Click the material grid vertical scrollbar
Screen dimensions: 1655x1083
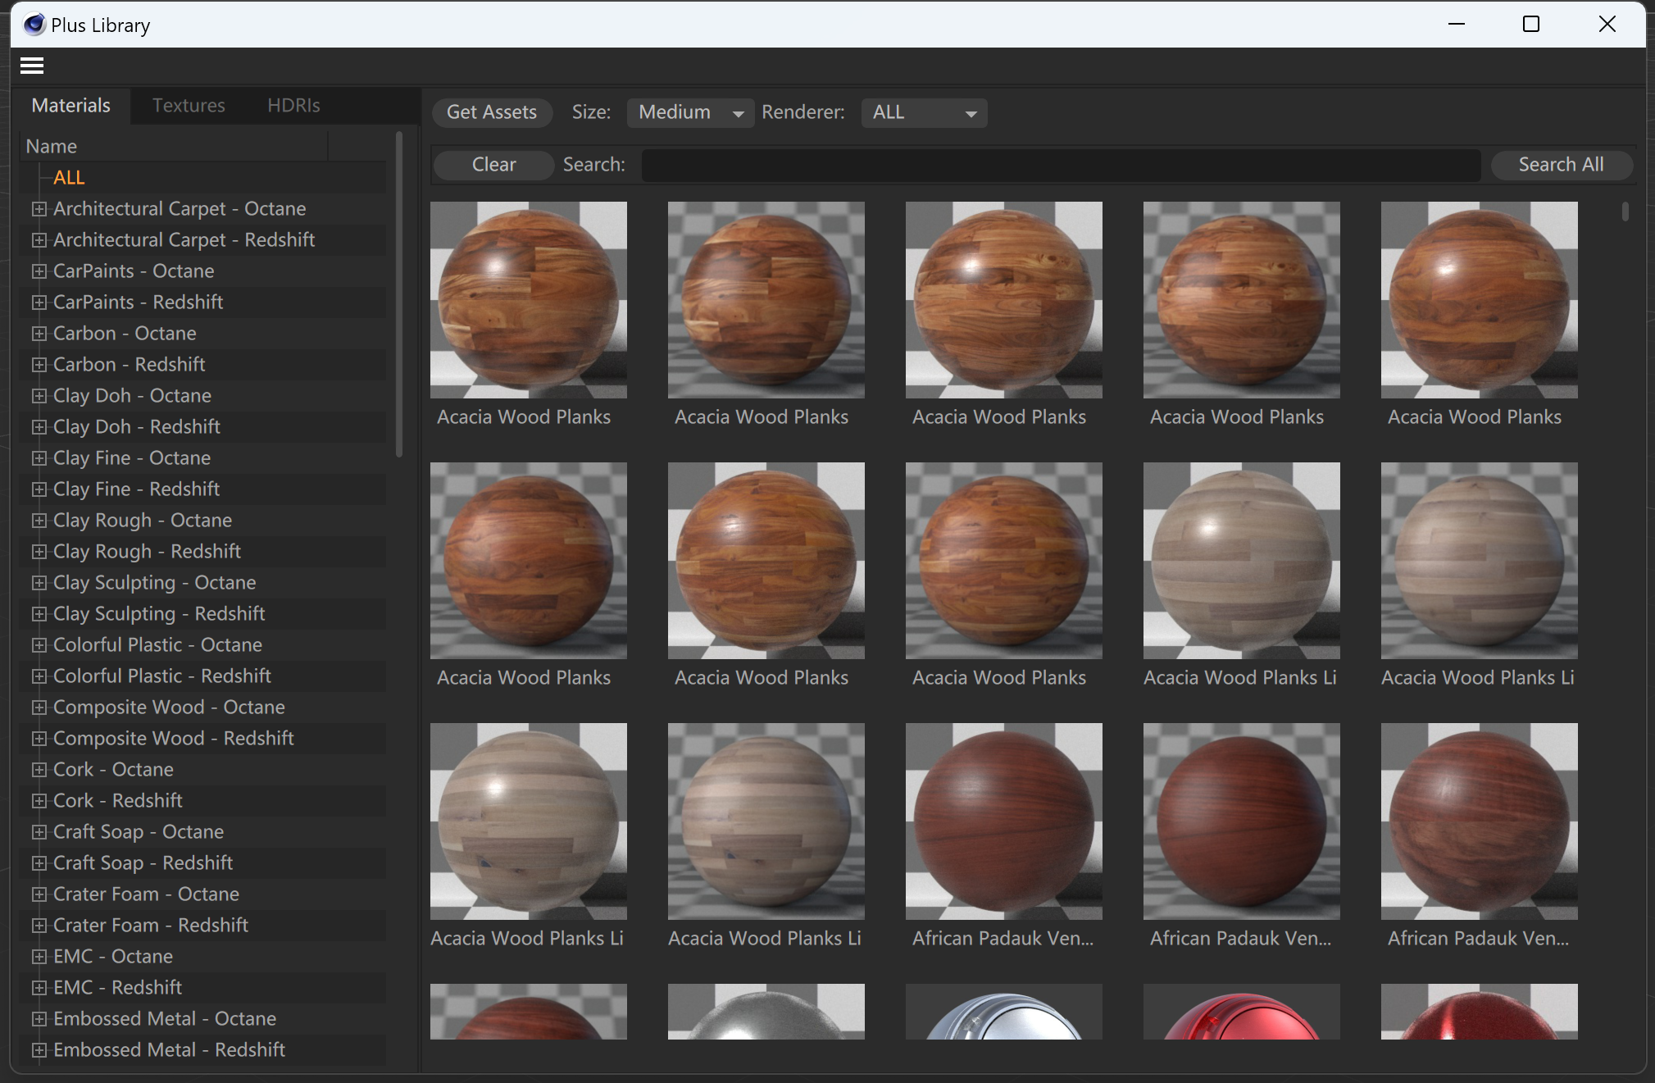pos(1625,212)
